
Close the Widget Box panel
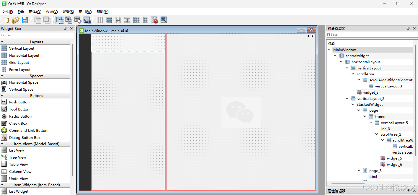71,28
